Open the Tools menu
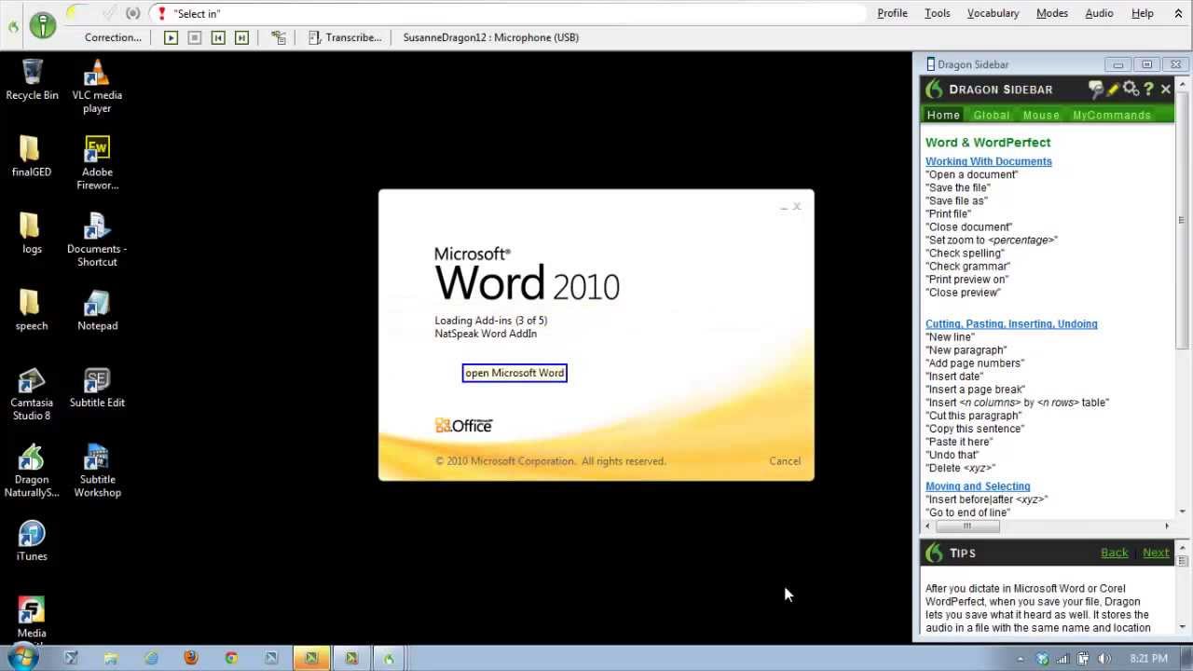Image resolution: width=1193 pixels, height=671 pixels. 938,13
